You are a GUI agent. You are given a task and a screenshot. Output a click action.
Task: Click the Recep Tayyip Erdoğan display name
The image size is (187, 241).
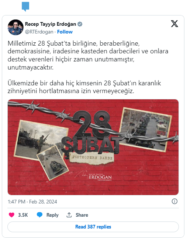(x=51, y=24)
